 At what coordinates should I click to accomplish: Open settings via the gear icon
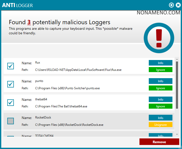pos(171,5)
